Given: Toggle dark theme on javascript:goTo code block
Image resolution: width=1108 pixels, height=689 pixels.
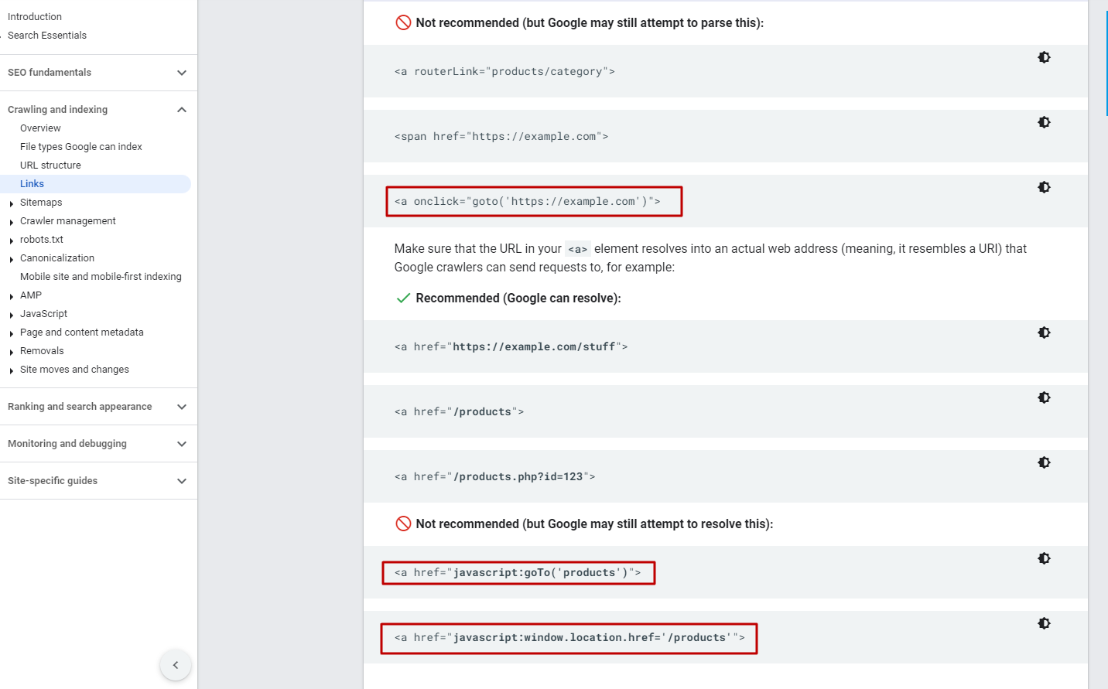Looking at the screenshot, I should [1044, 558].
